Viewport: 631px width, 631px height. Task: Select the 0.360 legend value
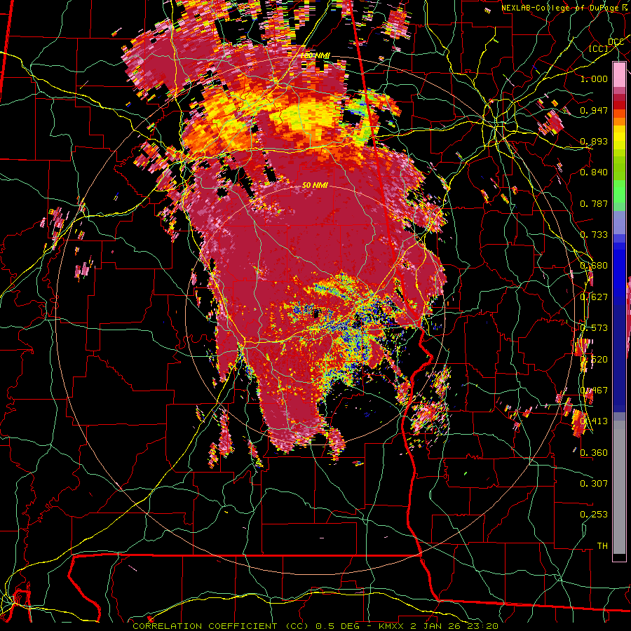594,453
